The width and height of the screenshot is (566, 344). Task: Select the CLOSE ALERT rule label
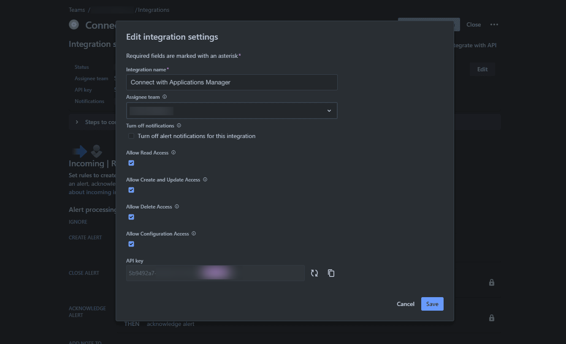tap(84, 273)
